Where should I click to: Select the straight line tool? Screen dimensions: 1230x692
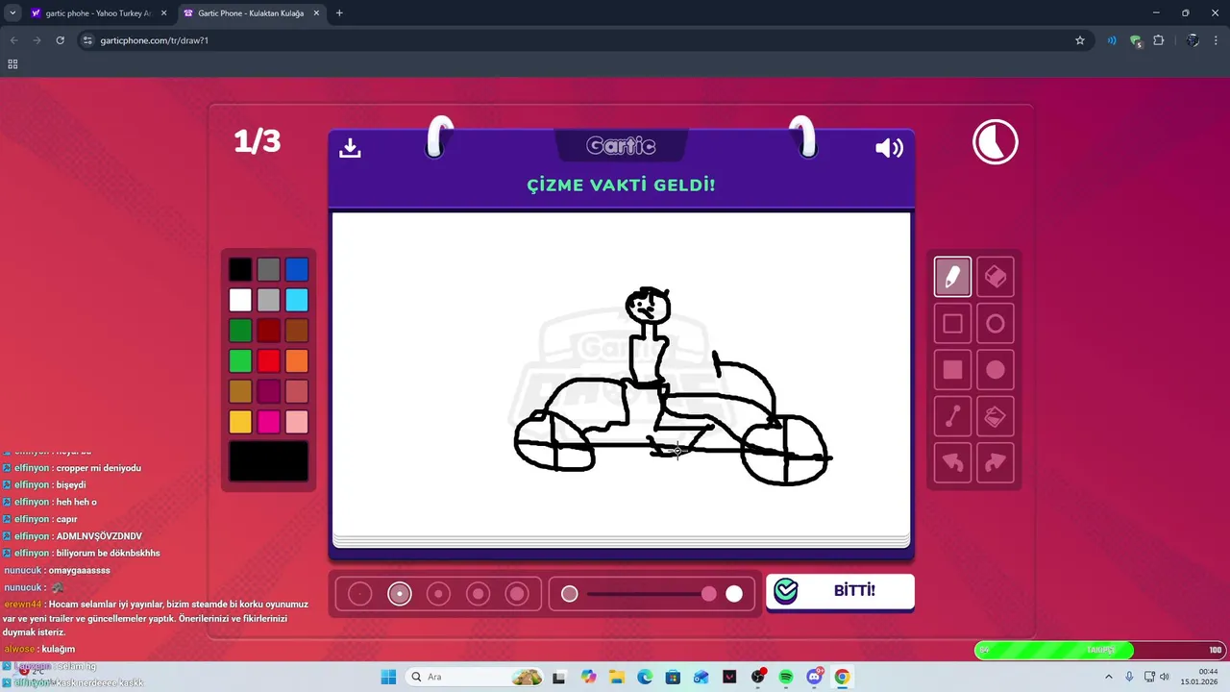(x=952, y=416)
